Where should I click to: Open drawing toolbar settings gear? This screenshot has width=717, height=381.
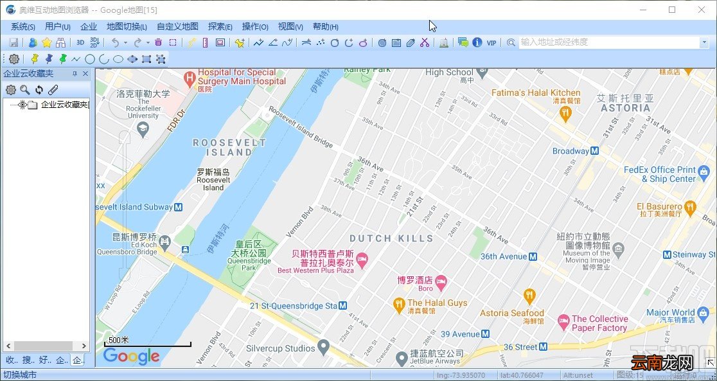14,59
